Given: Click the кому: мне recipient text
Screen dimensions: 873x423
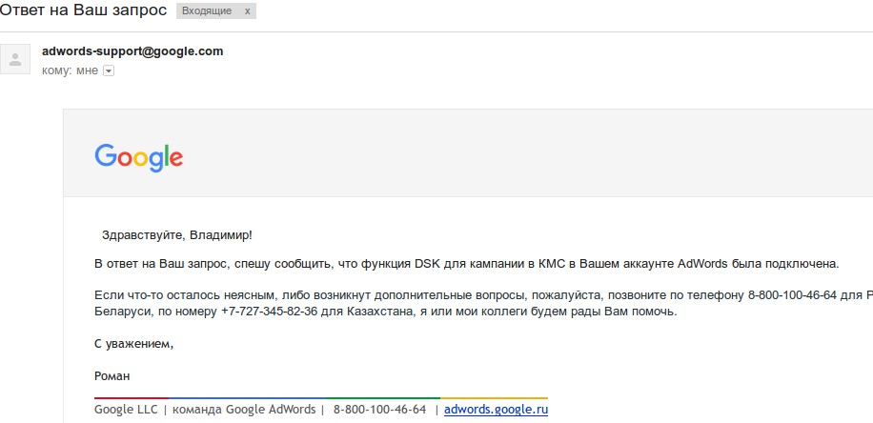Looking at the screenshot, I should 70,70.
